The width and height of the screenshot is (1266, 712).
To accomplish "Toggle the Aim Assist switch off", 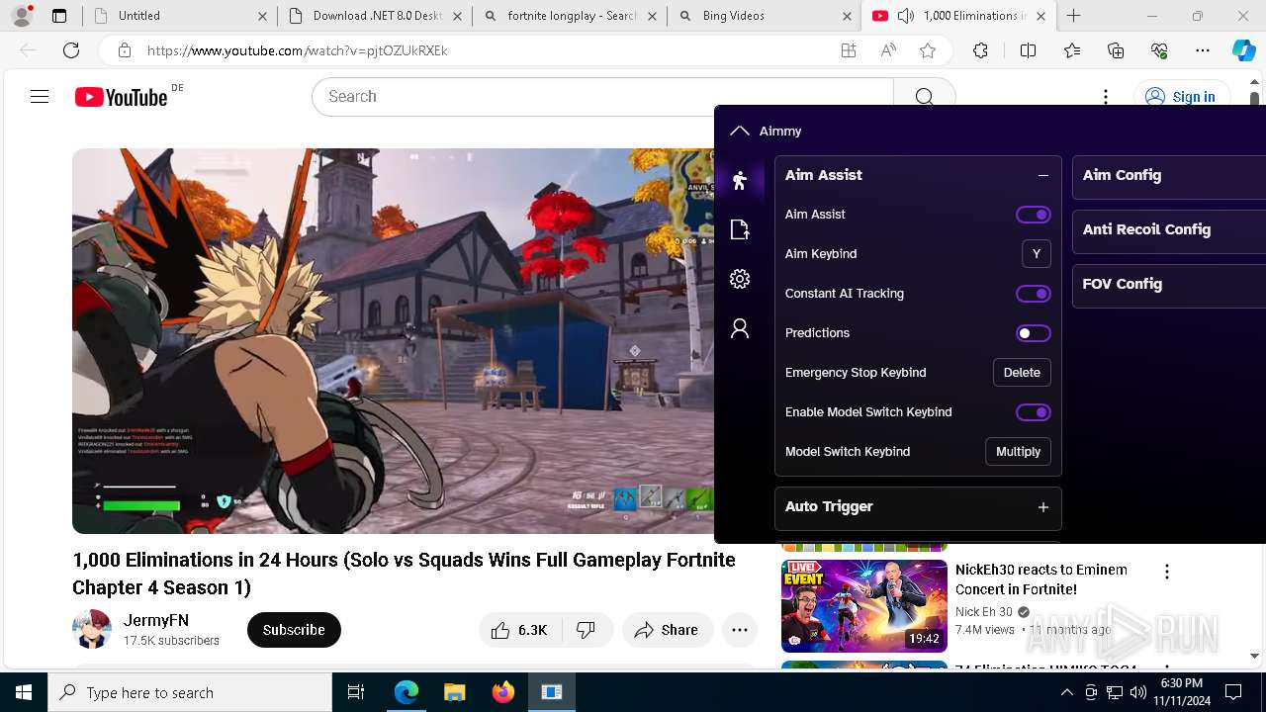I will (x=1034, y=215).
